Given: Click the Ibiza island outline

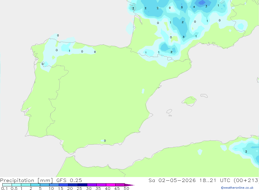Looking at the screenshot, I should [x=169, y=111].
